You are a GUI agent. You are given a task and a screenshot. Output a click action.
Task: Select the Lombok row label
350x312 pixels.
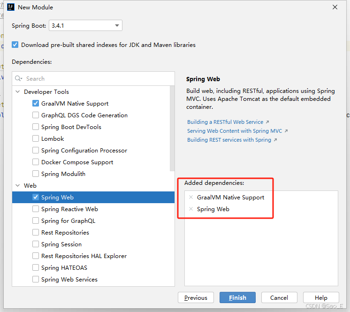tap(53, 138)
